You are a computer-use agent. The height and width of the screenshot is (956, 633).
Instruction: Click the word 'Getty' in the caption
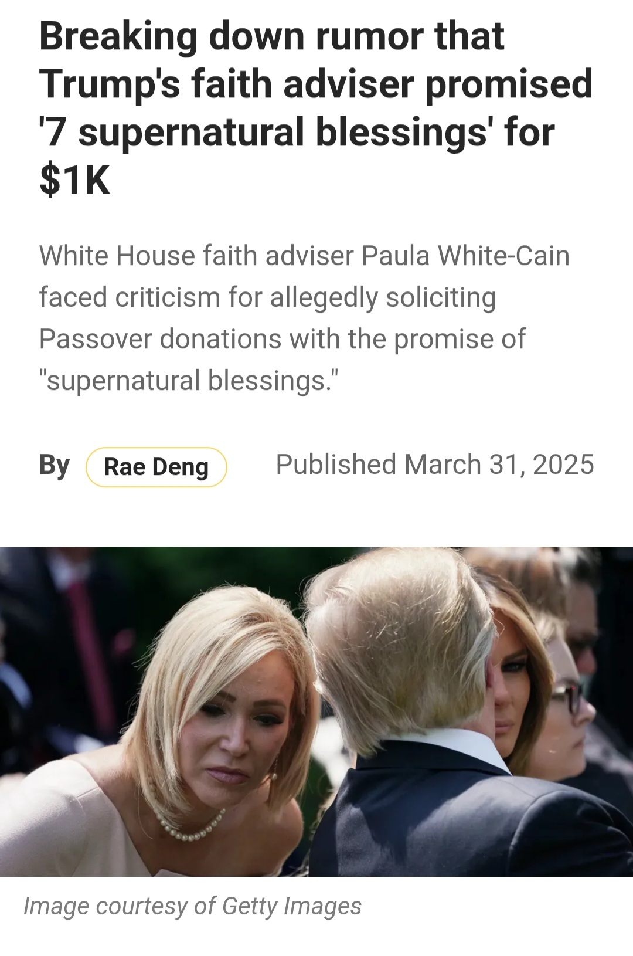pos(250,907)
